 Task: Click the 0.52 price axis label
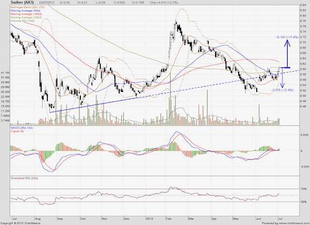(x=303, y=90)
